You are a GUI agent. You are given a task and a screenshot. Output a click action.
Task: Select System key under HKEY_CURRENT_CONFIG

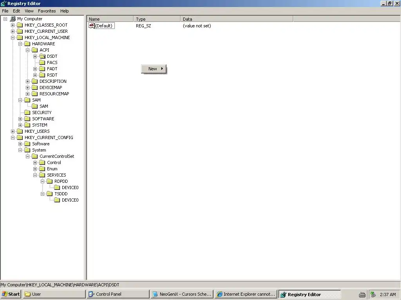[x=39, y=150]
